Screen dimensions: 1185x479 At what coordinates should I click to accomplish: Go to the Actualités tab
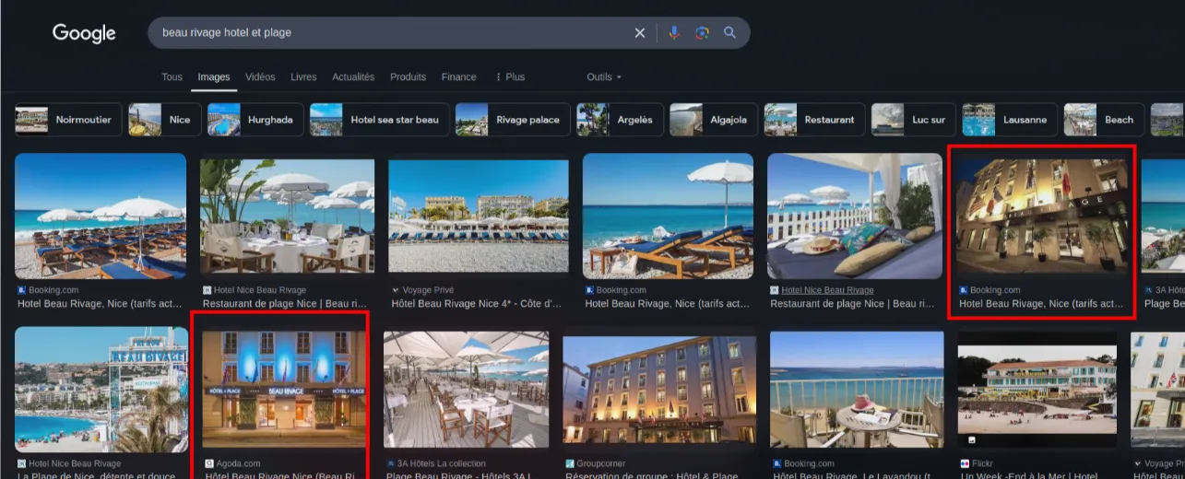(x=353, y=77)
